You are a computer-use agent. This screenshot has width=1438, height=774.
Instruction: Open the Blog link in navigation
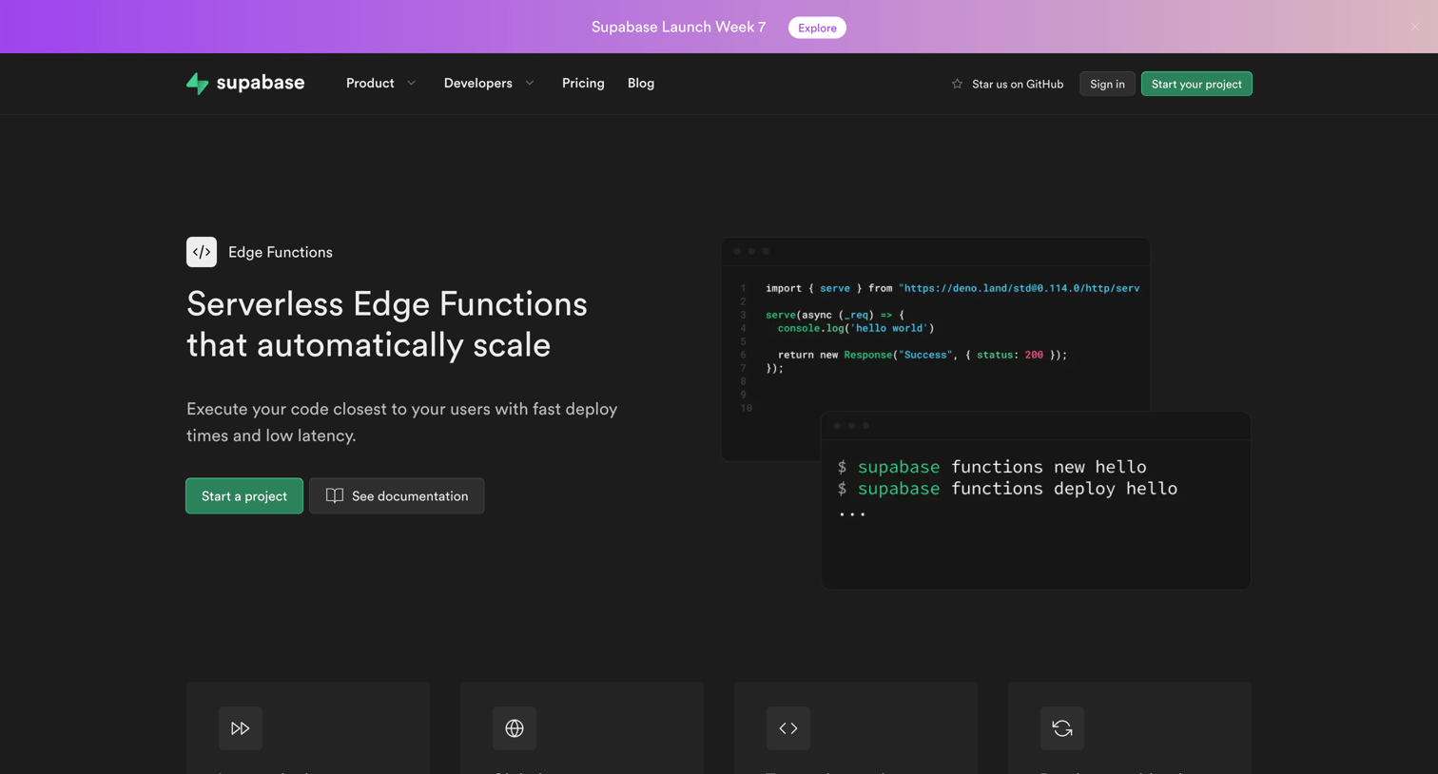641,84
